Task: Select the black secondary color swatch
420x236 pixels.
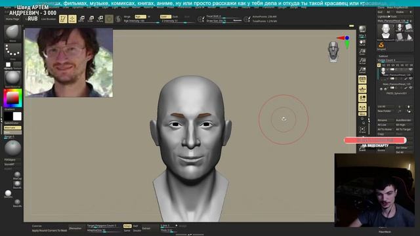Action: tap(8, 117)
